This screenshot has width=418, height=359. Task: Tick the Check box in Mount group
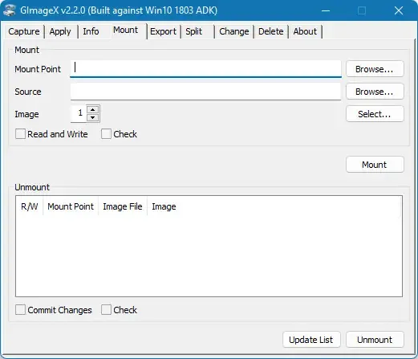pos(106,134)
